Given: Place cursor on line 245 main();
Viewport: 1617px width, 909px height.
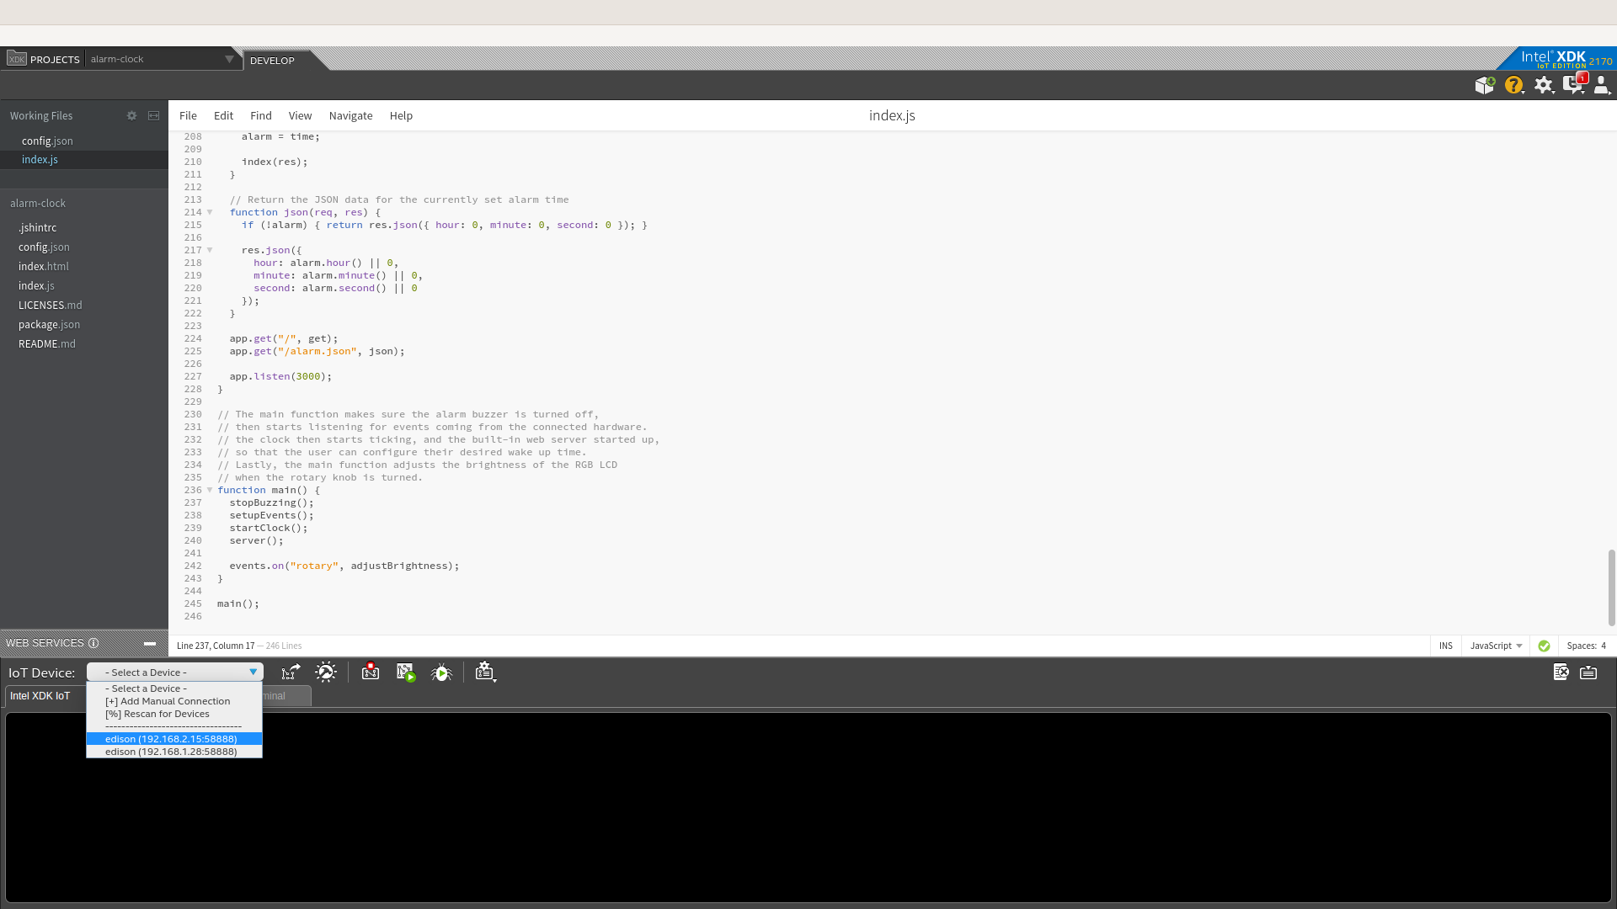Looking at the screenshot, I should [238, 603].
